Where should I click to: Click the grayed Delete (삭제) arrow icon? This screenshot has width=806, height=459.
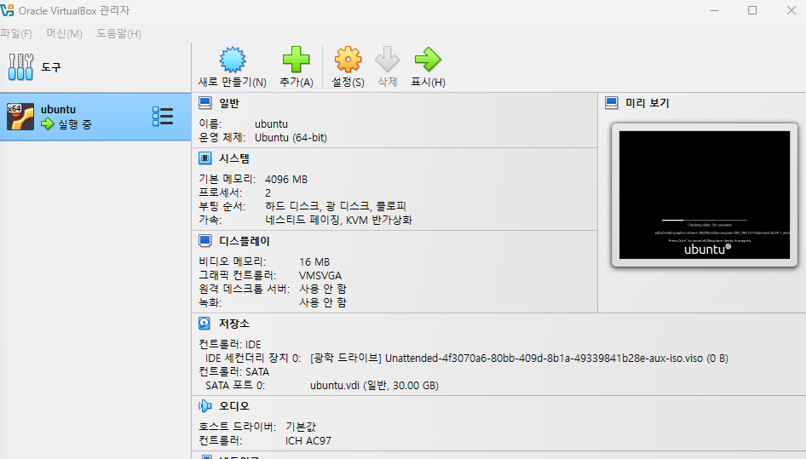tap(387, 60)
